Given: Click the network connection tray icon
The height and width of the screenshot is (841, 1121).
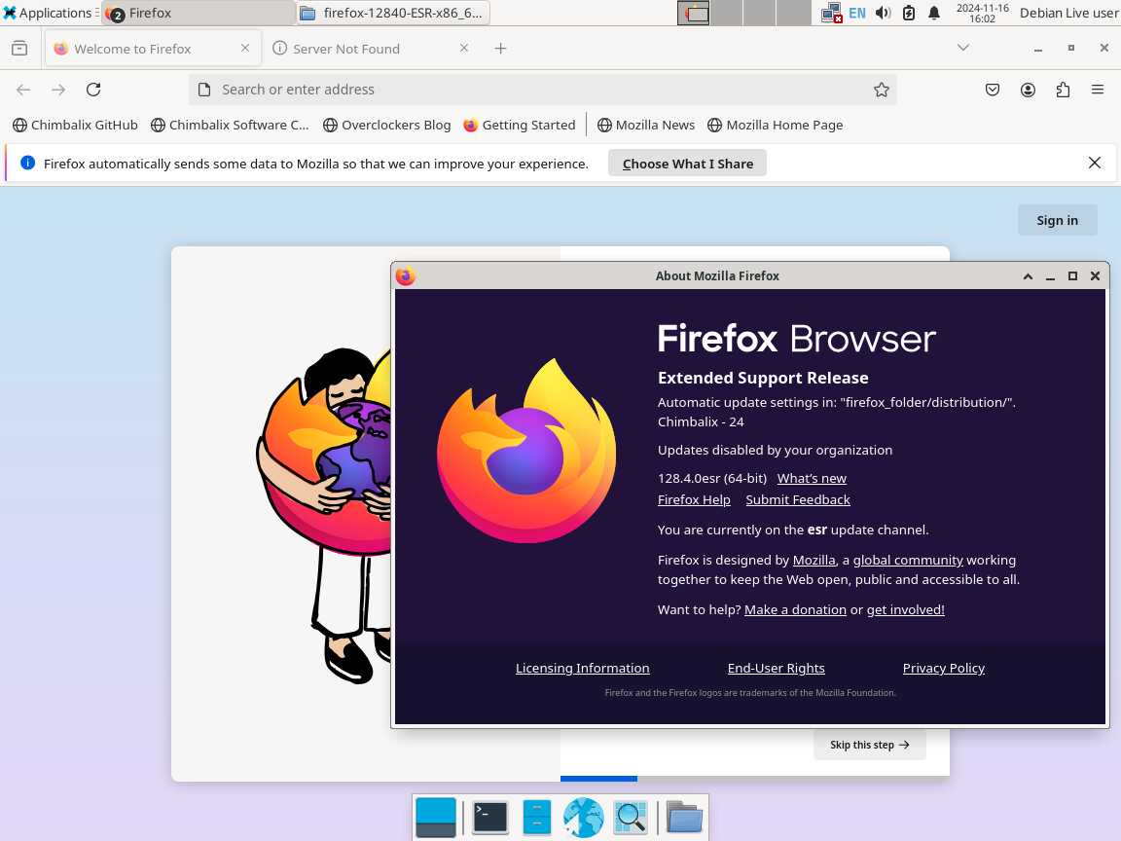Looking at the screenshot, I should click(831, 13).
